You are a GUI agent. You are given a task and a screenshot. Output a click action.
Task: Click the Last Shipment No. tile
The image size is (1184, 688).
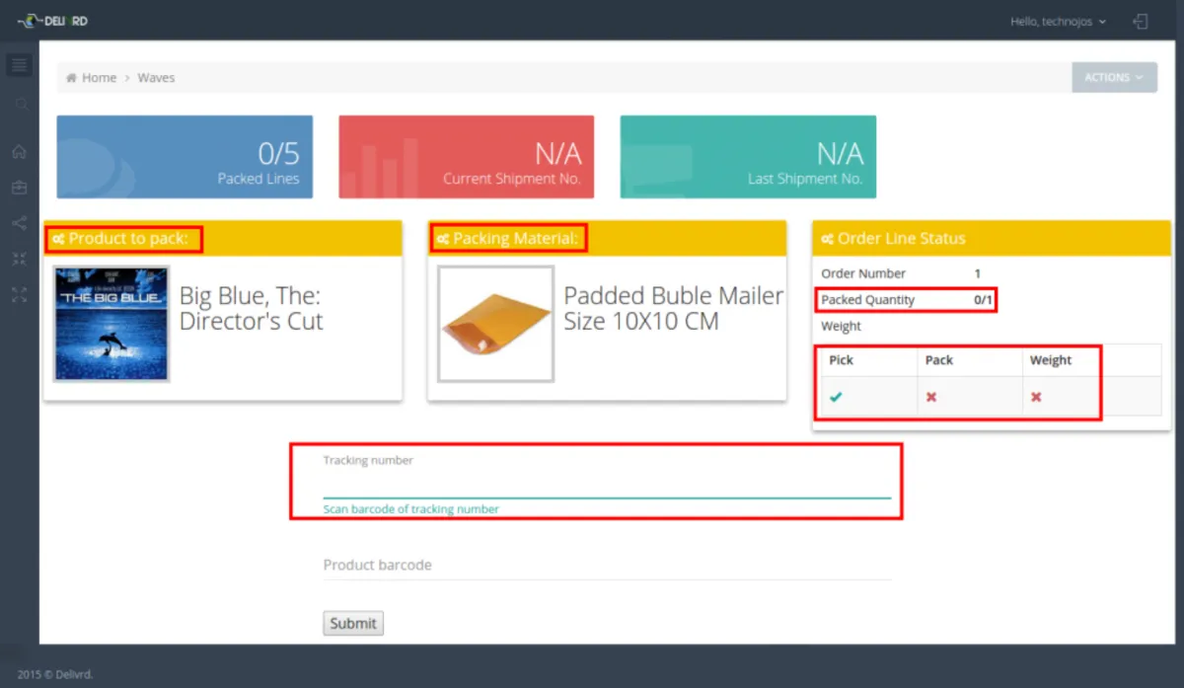pos(748,157)
